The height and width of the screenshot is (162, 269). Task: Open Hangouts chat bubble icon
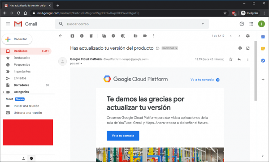pos(31,158)
